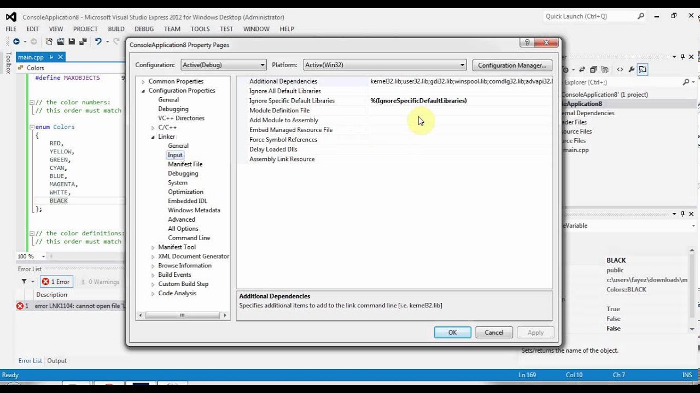
Task: Click the Cancel button
Action: [494, 332]
